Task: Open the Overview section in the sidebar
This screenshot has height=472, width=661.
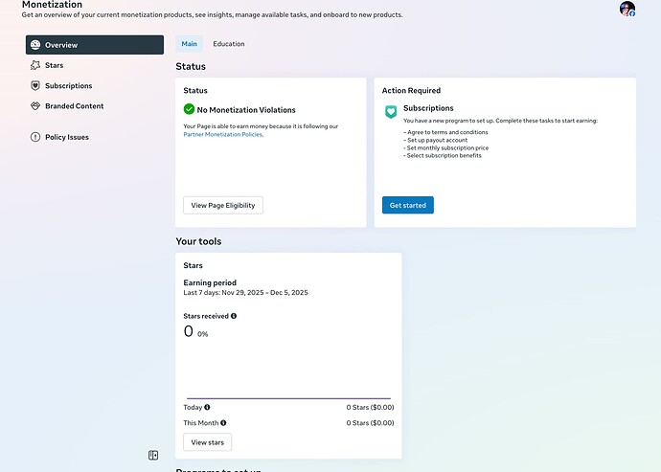Action: click(x=94, y=45)
